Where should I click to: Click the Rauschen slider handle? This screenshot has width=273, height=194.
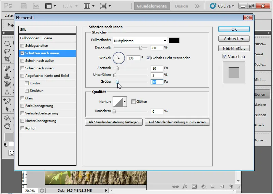click(x=114, y=111)
